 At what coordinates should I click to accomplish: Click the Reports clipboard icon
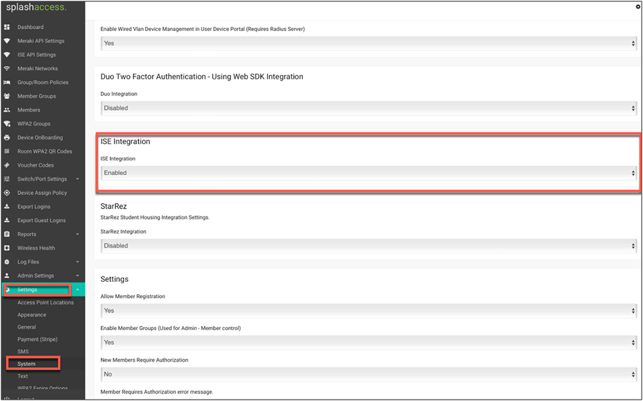(x=7, y=234)
